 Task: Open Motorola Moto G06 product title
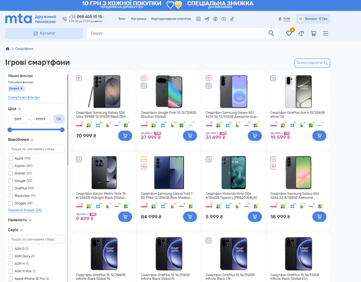click(x=231, y=196)
